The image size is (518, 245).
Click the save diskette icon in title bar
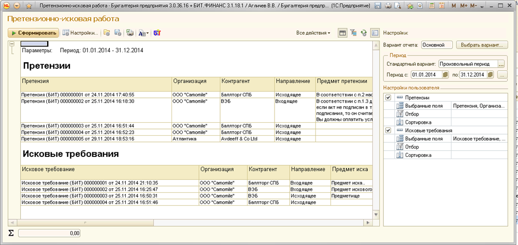pyautogui.click(x=378, y=6)
